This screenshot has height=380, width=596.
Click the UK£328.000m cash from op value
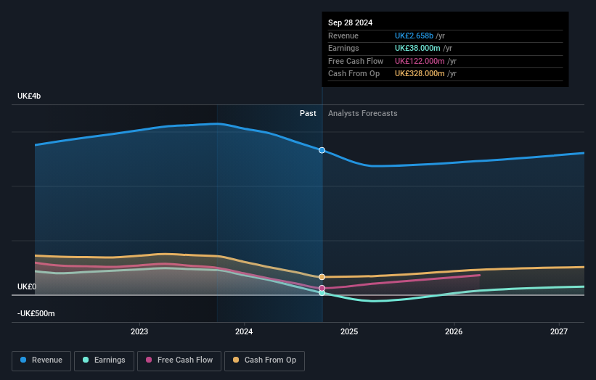click(x=420, y=74)
